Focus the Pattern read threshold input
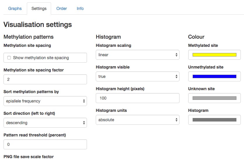This screenshot has height=159, width=244. (x=45, y=144)
